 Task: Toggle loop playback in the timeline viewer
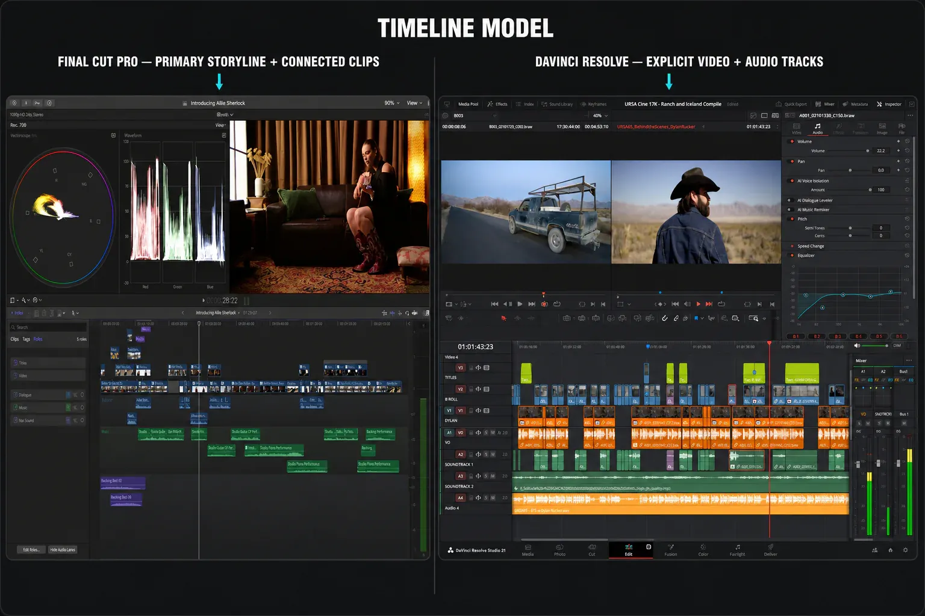(x=721, y=304)
